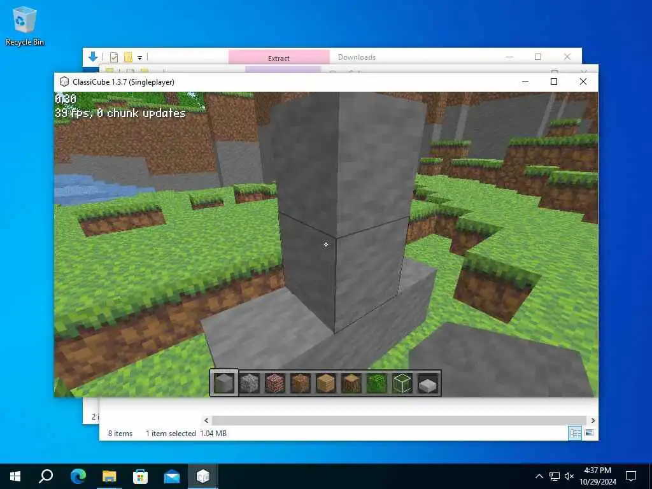
Task: Open the Windows Start menu
Action: tap(15, 476)
